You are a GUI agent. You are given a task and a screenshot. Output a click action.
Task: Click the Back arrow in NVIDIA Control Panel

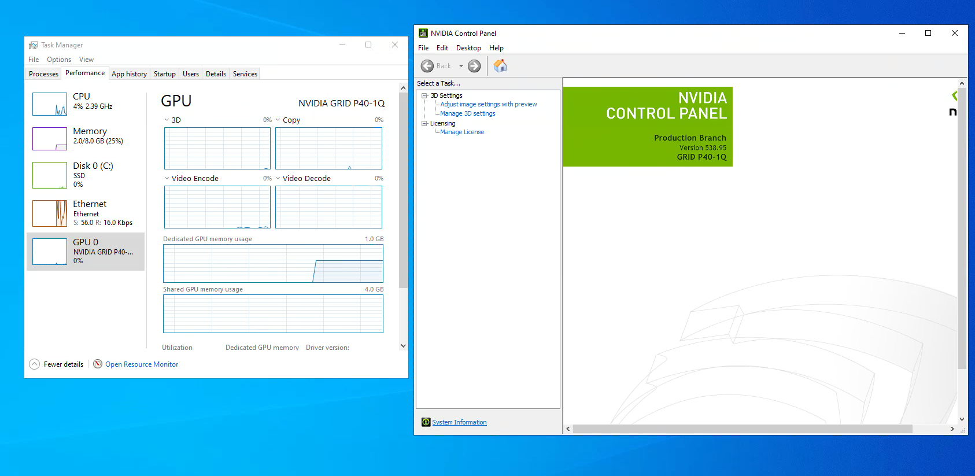(x=427, y=66)
